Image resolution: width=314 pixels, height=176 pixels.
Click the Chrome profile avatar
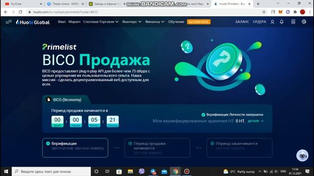pyautogui.click(x=303, y=12)
